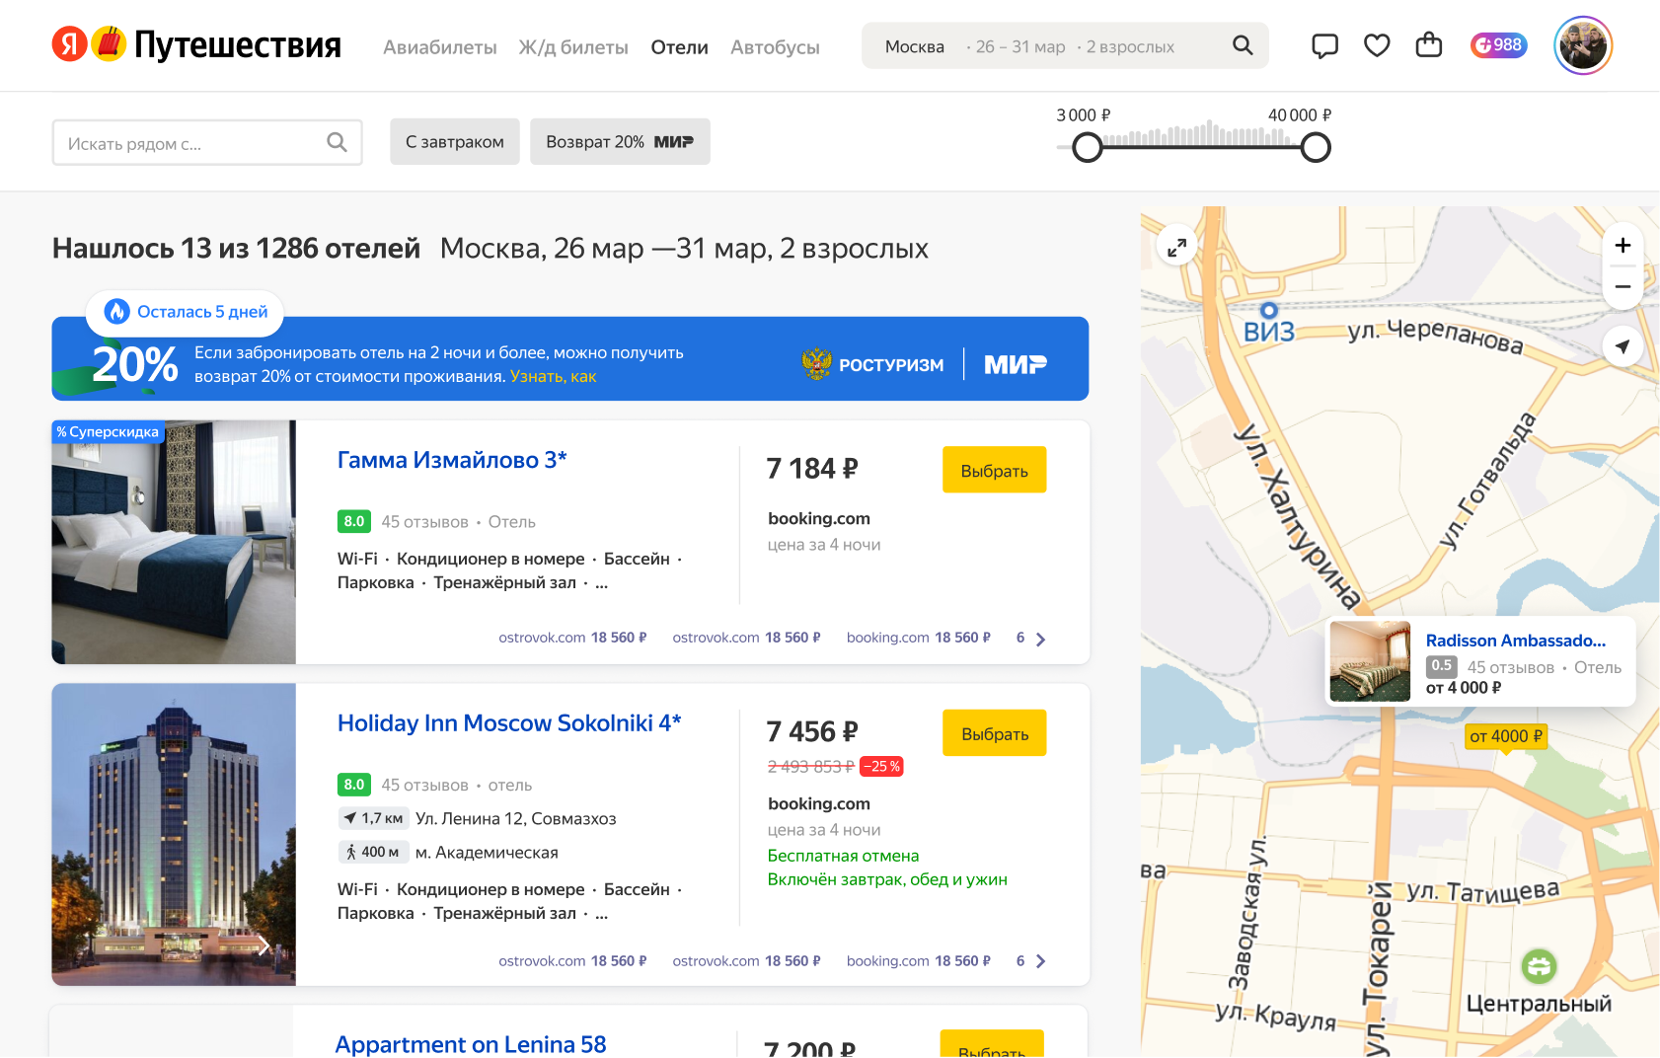
Task: Open the Гамма Измайлово 3* hotel page
Action: (x=452, y=460)
